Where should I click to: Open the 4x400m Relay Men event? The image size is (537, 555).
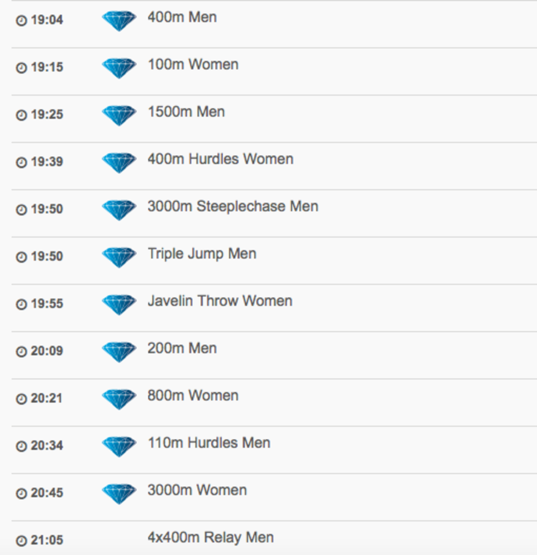[x=211, y=538]
